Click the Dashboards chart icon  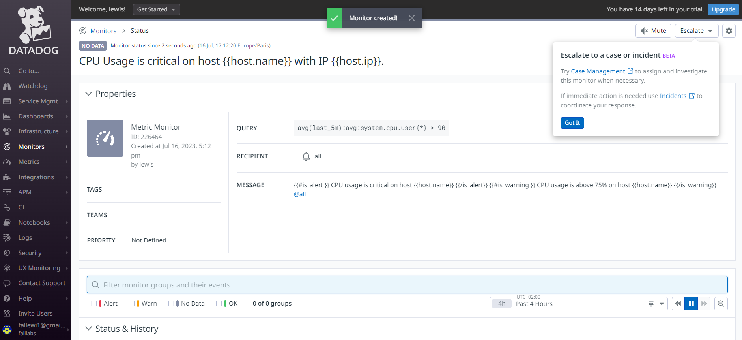coord(7,116)
